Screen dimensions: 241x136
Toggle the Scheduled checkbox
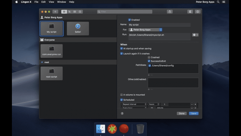click(x=122, y=100)
